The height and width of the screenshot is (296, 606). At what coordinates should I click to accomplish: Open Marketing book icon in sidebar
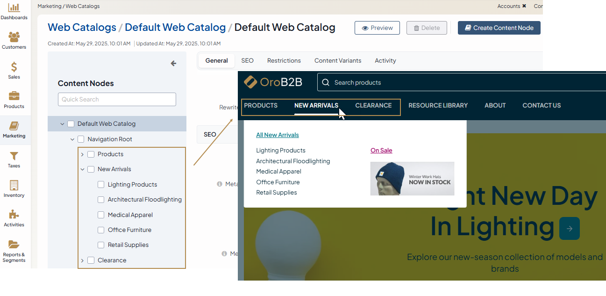click(14, 126)
